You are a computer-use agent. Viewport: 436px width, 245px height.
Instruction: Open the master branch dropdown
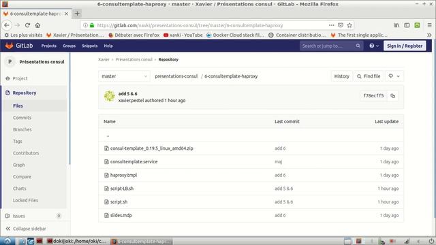point(124,76)
